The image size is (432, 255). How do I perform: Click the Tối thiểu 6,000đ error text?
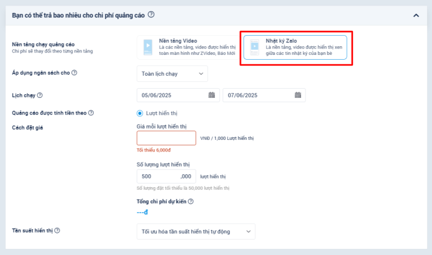[154, 150]
